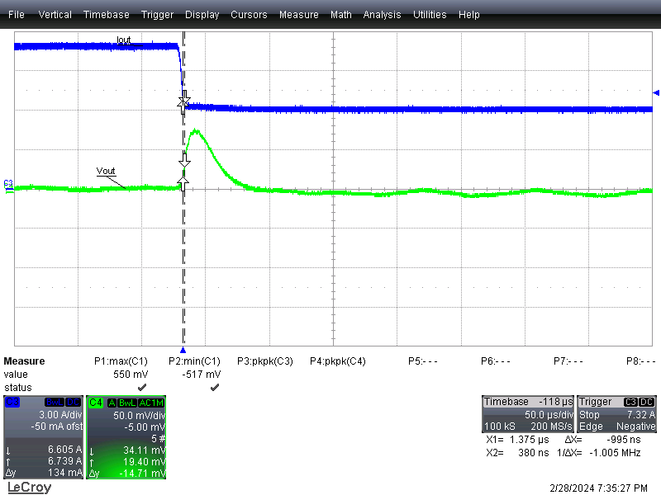Click the BwL badge in C4 descriptor
The width and height of the screenshot is (661, 495).
pos(124,402)
